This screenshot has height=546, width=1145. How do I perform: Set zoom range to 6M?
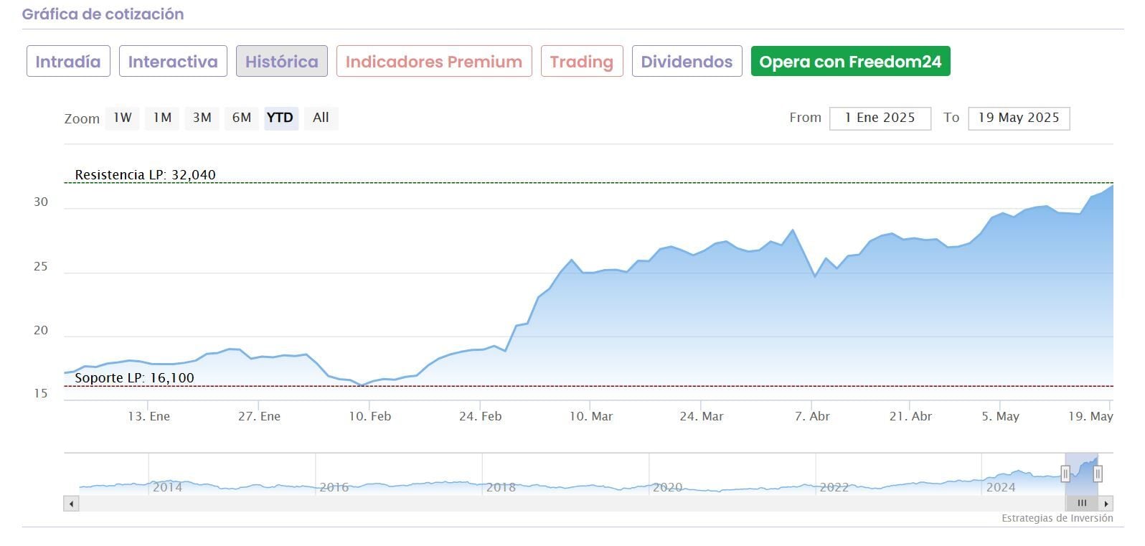pyautogui.click(x=242, y=118)
